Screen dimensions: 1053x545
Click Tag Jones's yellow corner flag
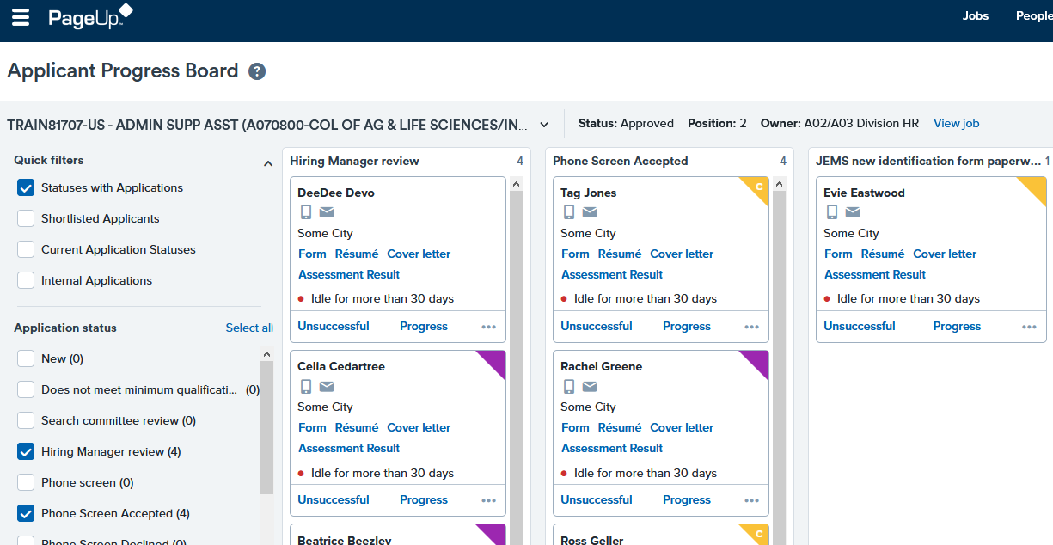point(758,187)
